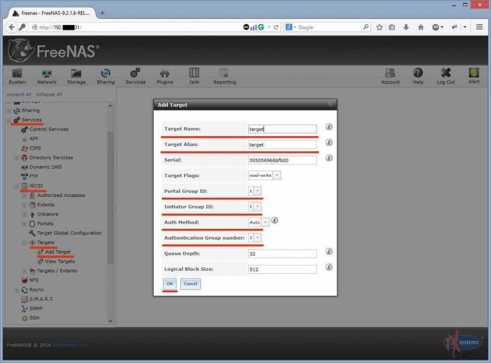The height and width of the screenshot is (363, 491).
Task: Collapse the Targets tree node
Action: [x=24, y=242]
